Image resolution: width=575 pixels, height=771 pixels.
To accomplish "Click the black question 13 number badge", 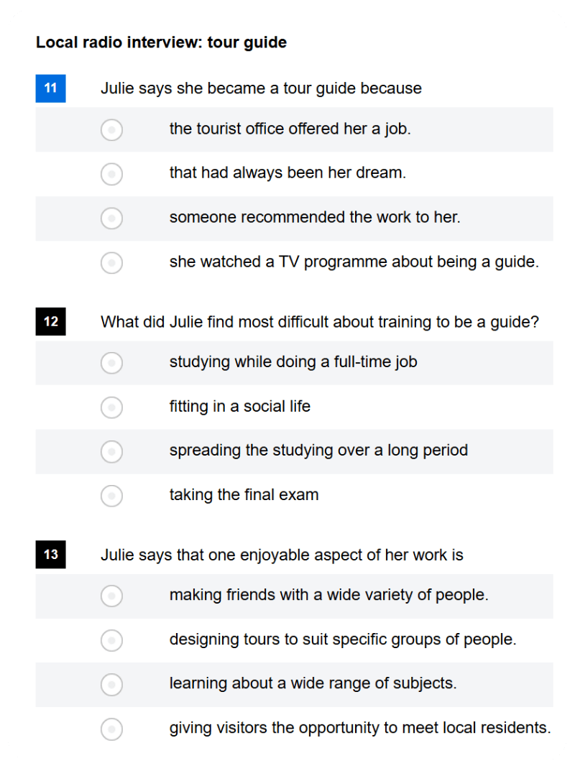I will pyautogui.click(x=50, y=555).
